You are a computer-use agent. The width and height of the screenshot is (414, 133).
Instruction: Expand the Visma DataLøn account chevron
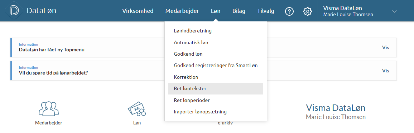click(x=394, y=11)
